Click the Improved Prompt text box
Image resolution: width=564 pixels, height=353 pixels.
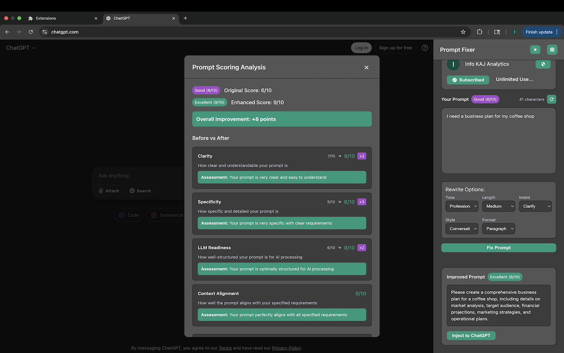[x=498, y=305]
